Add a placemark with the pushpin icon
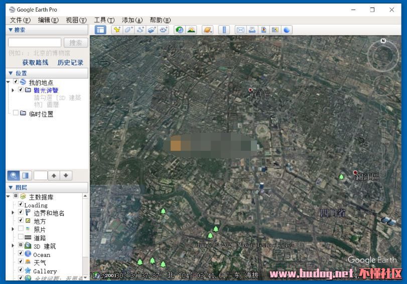This screenshot has width=407, height=284. [117, 30]
